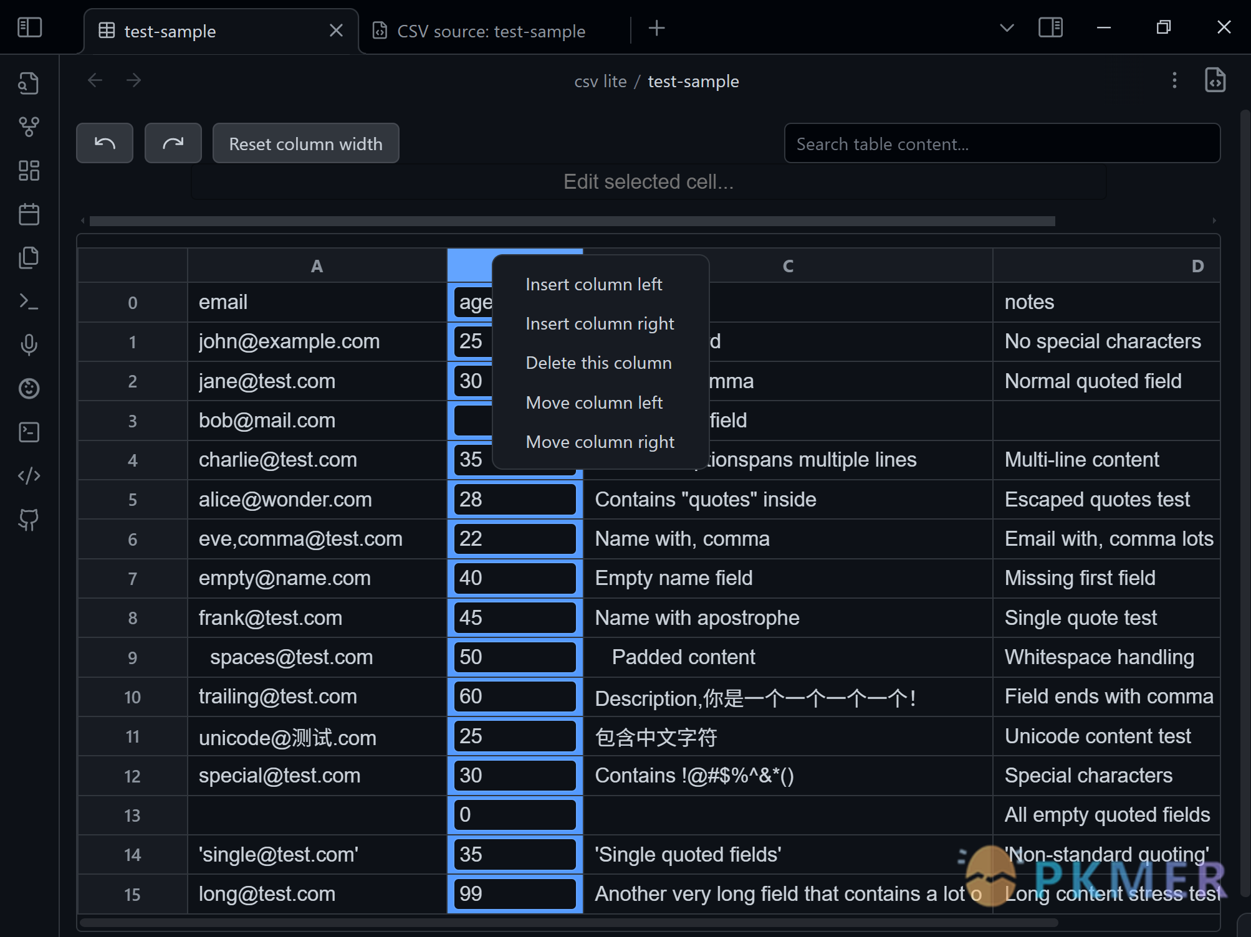Open the quick switcher file search icon
1251x937 pixels.
click(28, 82)
